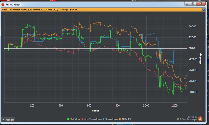209x125 pixels.
Task: Click the 1 000 hands axis label
Action: pos(146,105)
